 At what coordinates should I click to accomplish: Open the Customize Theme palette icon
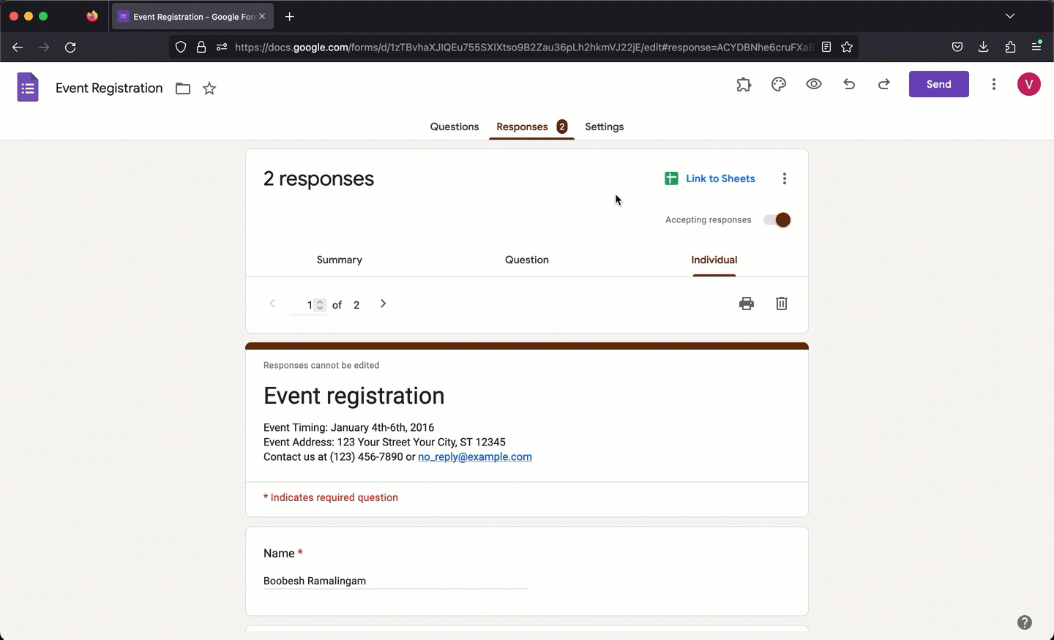point(778,84)
